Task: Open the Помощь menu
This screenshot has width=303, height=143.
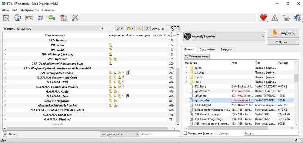Action: click(48, 10)
